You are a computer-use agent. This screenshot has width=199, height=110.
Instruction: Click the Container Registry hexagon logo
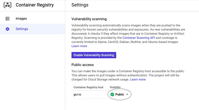[7, 5]
